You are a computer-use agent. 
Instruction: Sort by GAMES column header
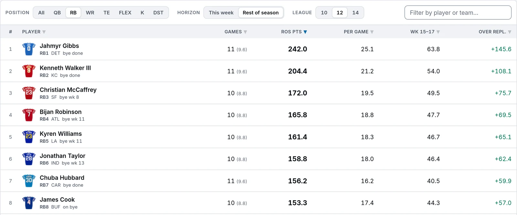click(x=236, y=32)
